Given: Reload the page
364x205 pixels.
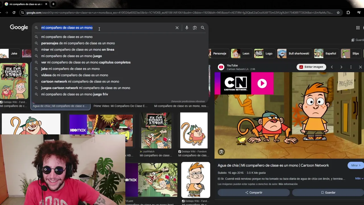Looking at the screenshot, I should [14, 13].
